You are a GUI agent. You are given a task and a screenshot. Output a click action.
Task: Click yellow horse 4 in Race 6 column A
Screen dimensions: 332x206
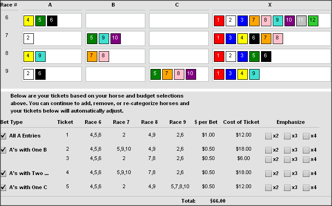(28, 21)
